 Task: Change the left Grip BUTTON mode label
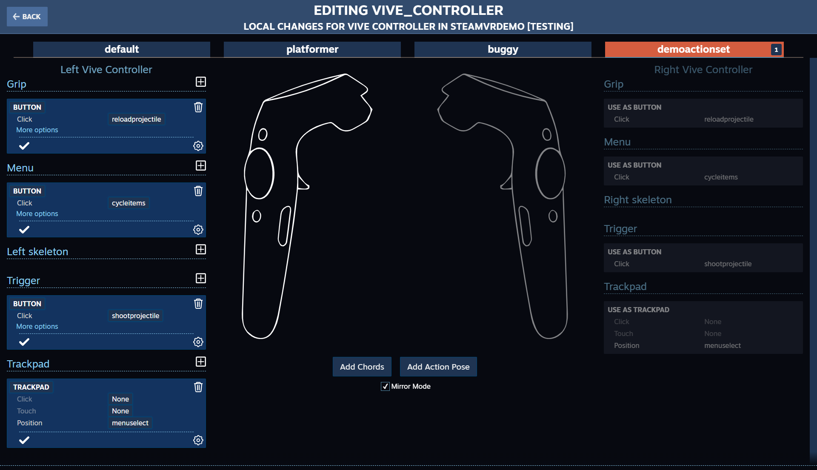coord(27,107)
